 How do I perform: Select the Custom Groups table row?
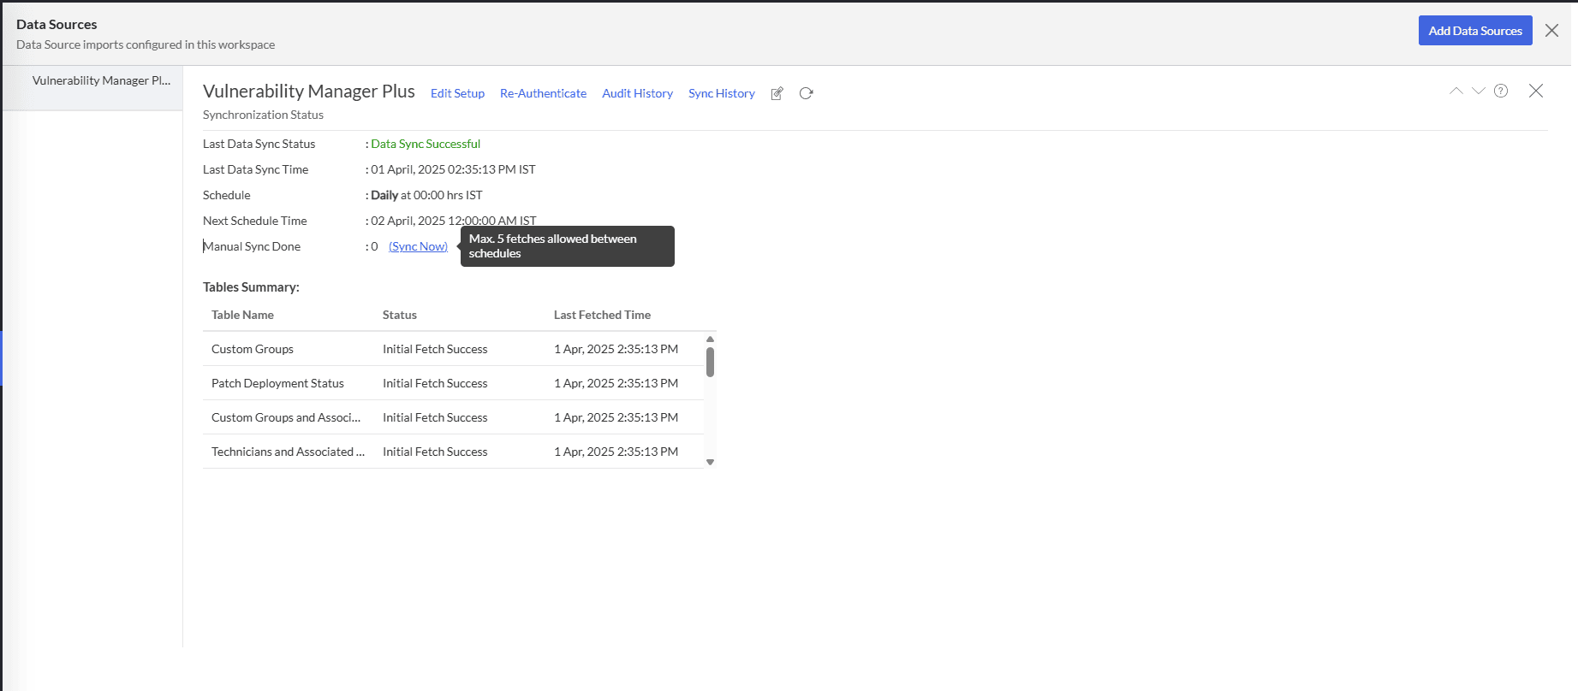[x=253, y=349]
